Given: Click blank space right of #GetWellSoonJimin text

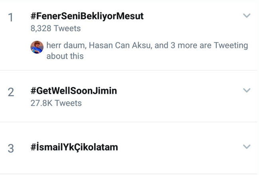Looking at the screenshot, I should point(179,91).
